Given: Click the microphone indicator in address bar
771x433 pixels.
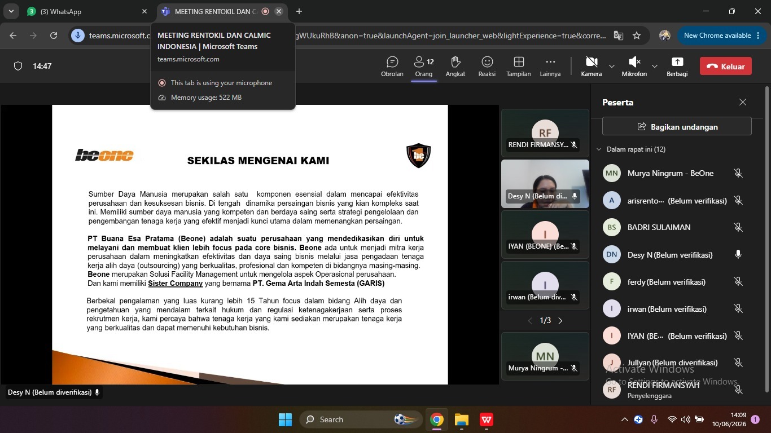Looking at the screenshot, I should pyautogui.click(x=78, y=36).
